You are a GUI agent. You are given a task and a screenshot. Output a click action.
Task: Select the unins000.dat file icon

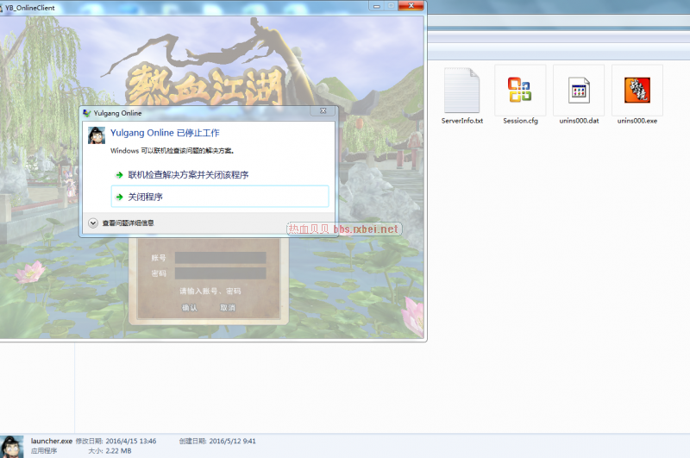tap(578, 91)
